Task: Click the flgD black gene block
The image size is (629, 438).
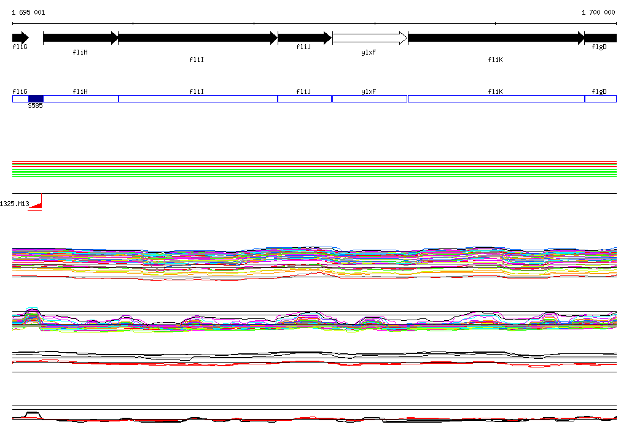Action: (x=601, y=38)
